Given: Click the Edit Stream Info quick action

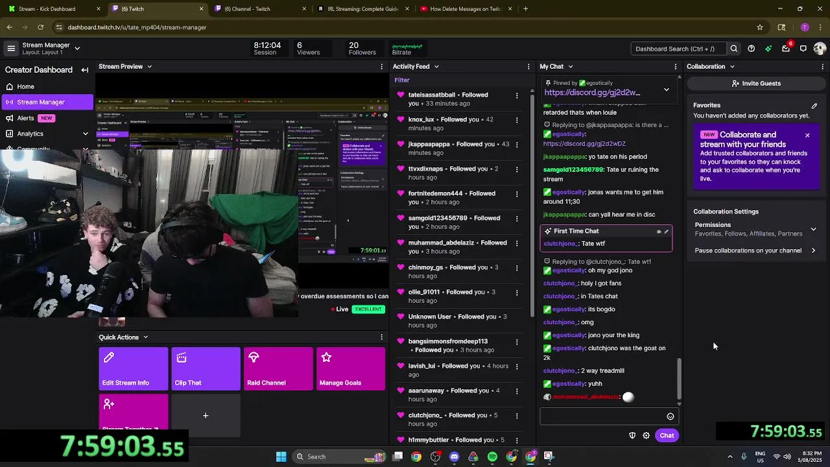Looking at the screenshot, I should [134, 369].
